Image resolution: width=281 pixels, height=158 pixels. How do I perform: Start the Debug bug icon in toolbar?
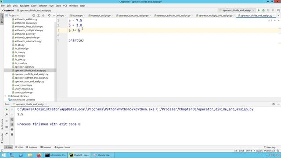click(263, 11)
